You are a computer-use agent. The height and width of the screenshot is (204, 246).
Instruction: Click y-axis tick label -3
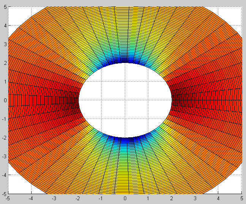pyautogui.click(x=4, y=156)
